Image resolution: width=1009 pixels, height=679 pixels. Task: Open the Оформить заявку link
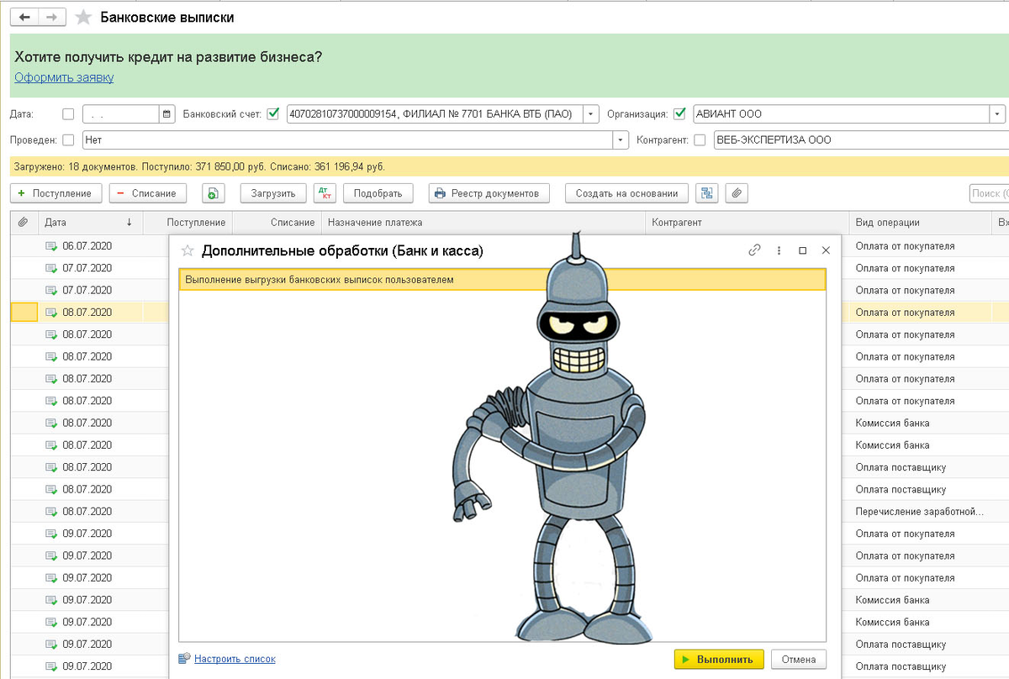tap(64, 77)
